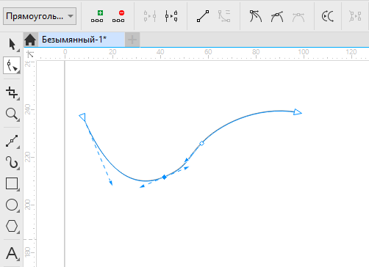Open the selection mode dropdown
This screenshot has width=369, height=267.
(40, 16)
